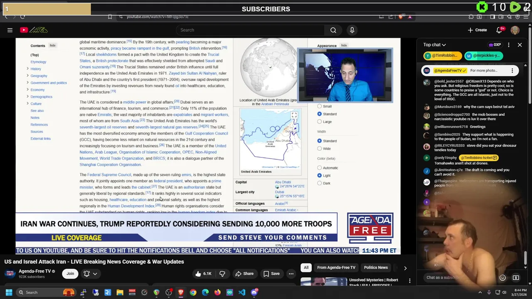The width and height of the screenshot is (532, 299).
Task: Like the video with thumbs up
Action: click(203, 274)
